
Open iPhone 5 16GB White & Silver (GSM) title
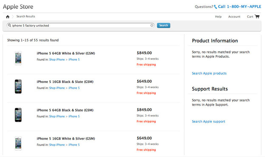point(66,138)
